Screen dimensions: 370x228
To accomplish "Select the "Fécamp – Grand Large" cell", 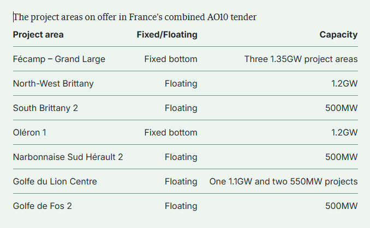I will pyautogui.click(x=59, y=59).
